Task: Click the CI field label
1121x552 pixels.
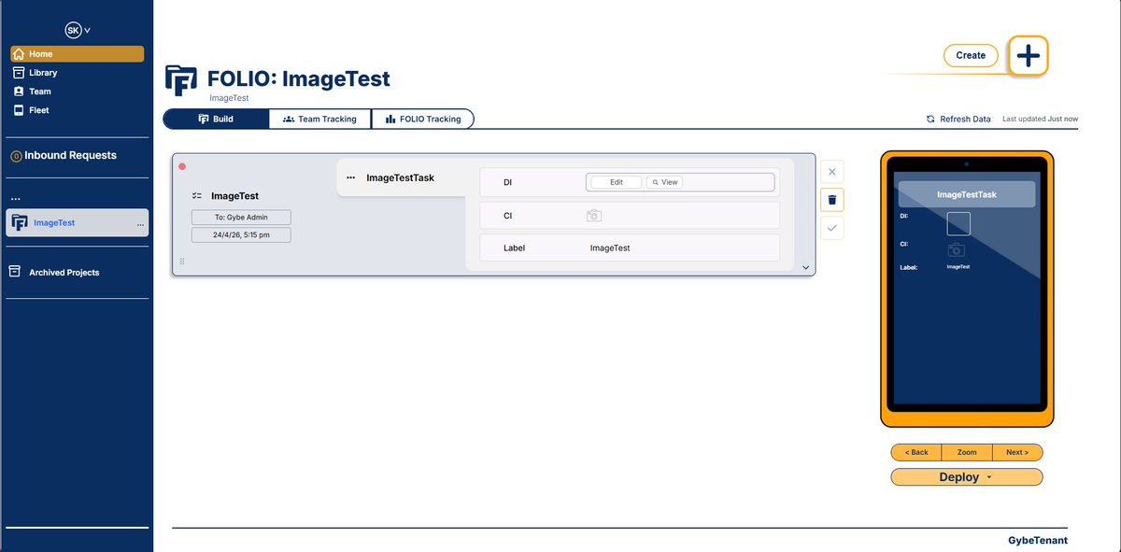Action: click(507, 216)
